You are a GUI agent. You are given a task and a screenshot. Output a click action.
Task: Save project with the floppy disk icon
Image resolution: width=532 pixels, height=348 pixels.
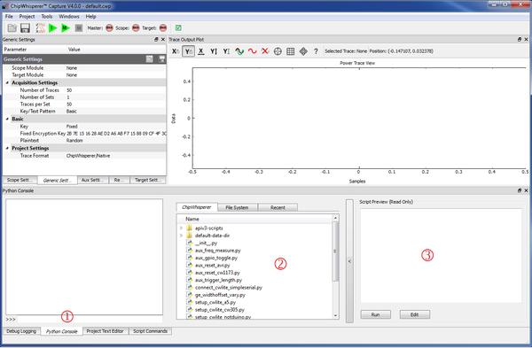coord(25,28)
